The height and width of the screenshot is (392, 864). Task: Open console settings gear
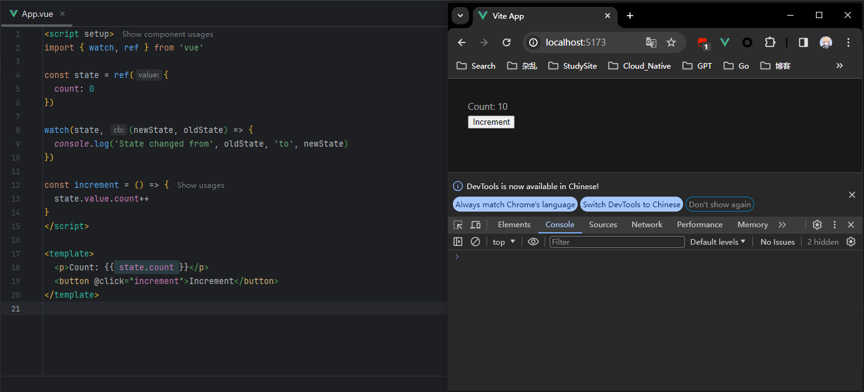coord(851,242)
